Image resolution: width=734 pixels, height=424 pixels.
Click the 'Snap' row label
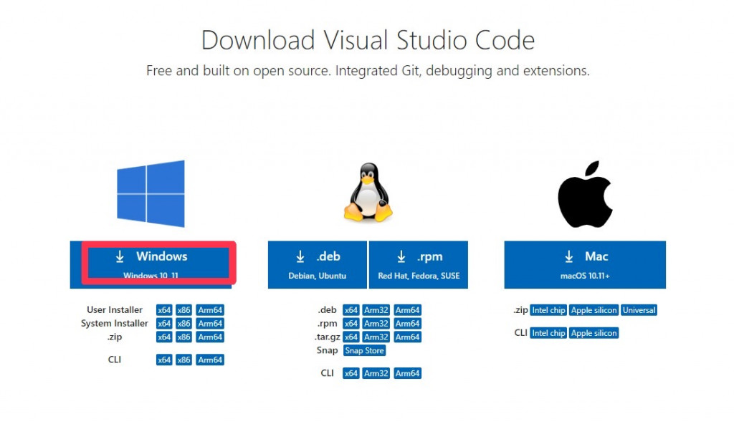(327, 350)
